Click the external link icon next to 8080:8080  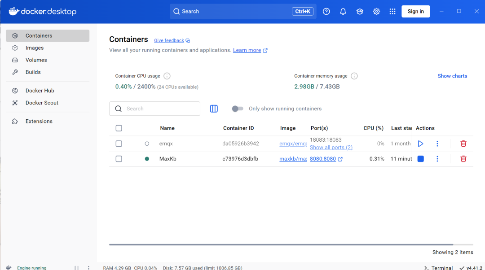click(340, 159)
